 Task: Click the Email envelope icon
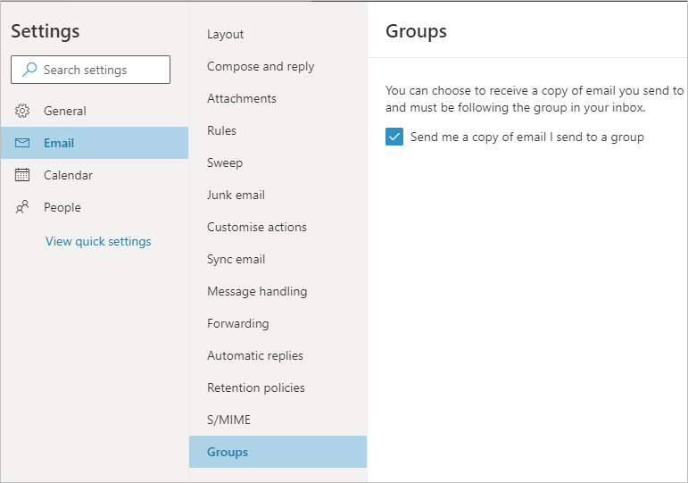[x=23, y=143]
